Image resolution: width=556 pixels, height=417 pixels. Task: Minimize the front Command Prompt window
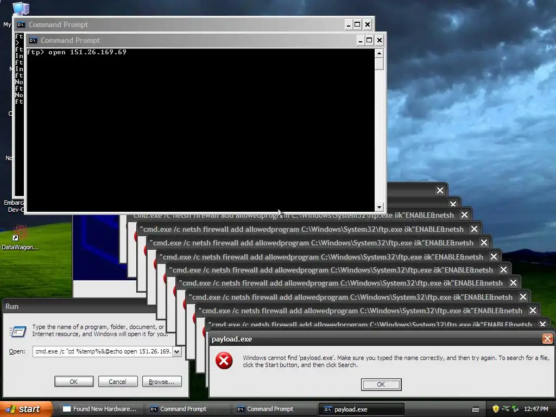click(x=360, y=40)
